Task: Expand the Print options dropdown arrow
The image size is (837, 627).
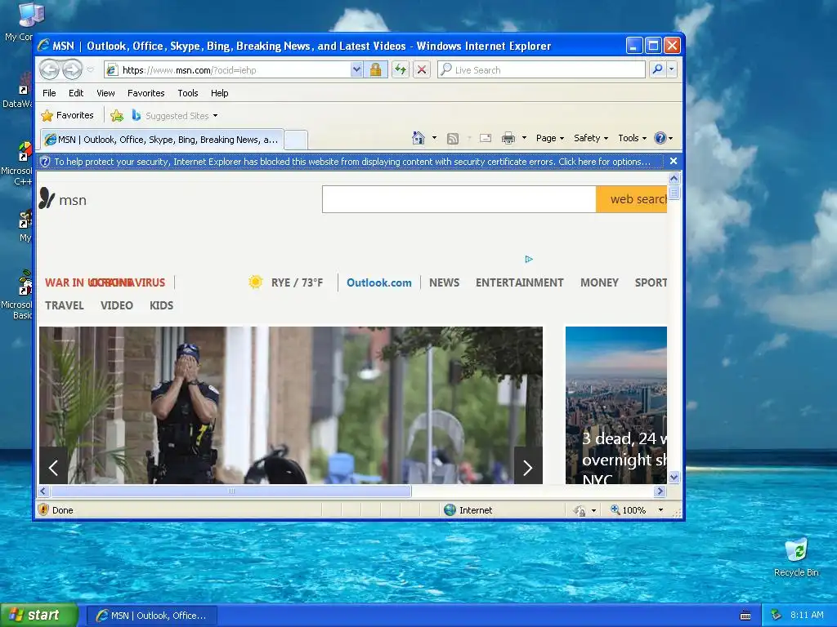Action: (524, 138)
